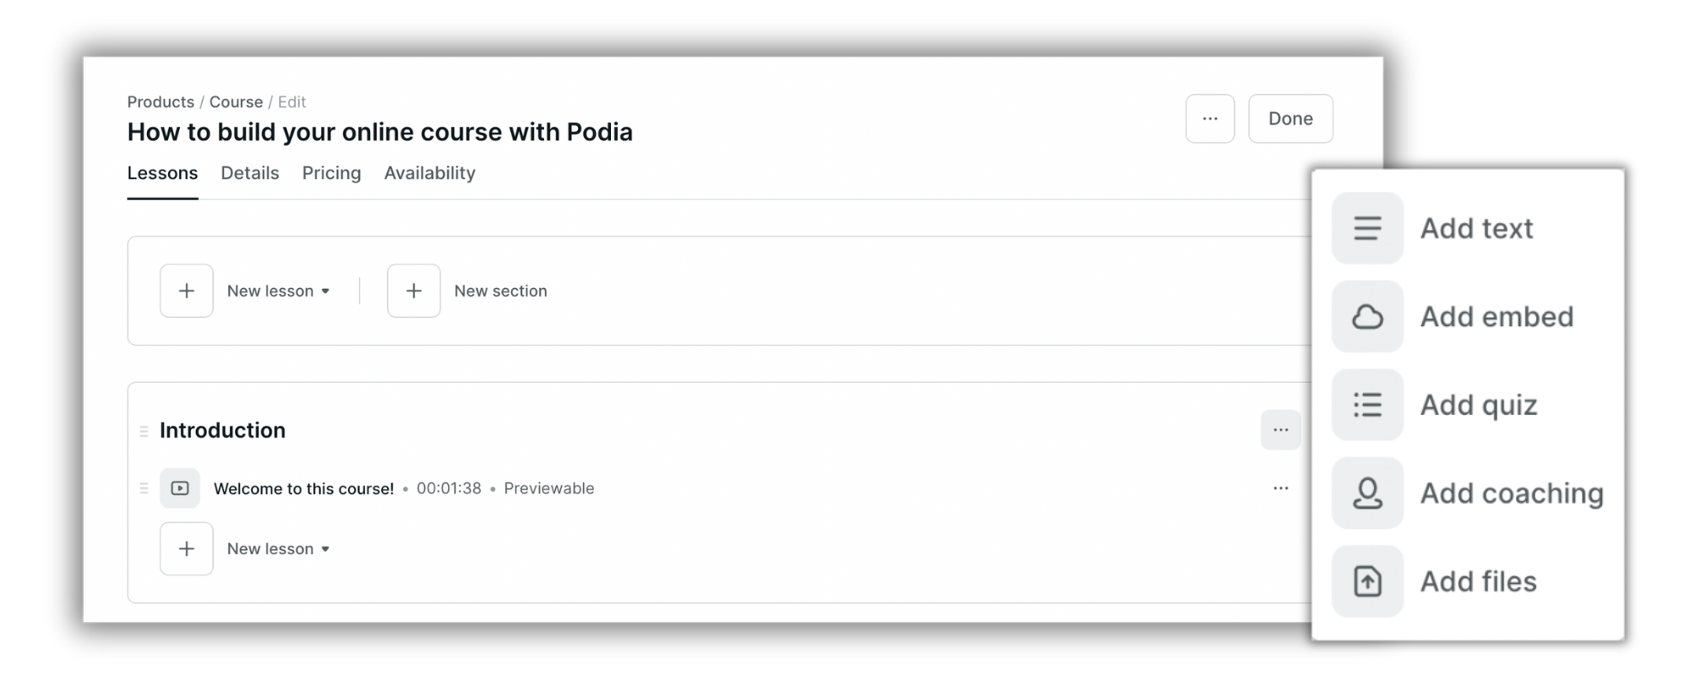Open the Availability tab
Image resolution: width=1690 pixels, height=676 pixels.
429,173
